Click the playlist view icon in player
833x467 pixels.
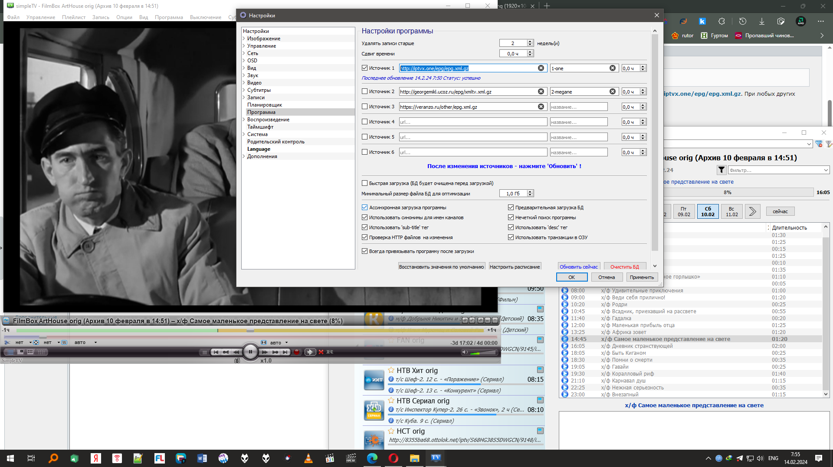pos(10,352)
